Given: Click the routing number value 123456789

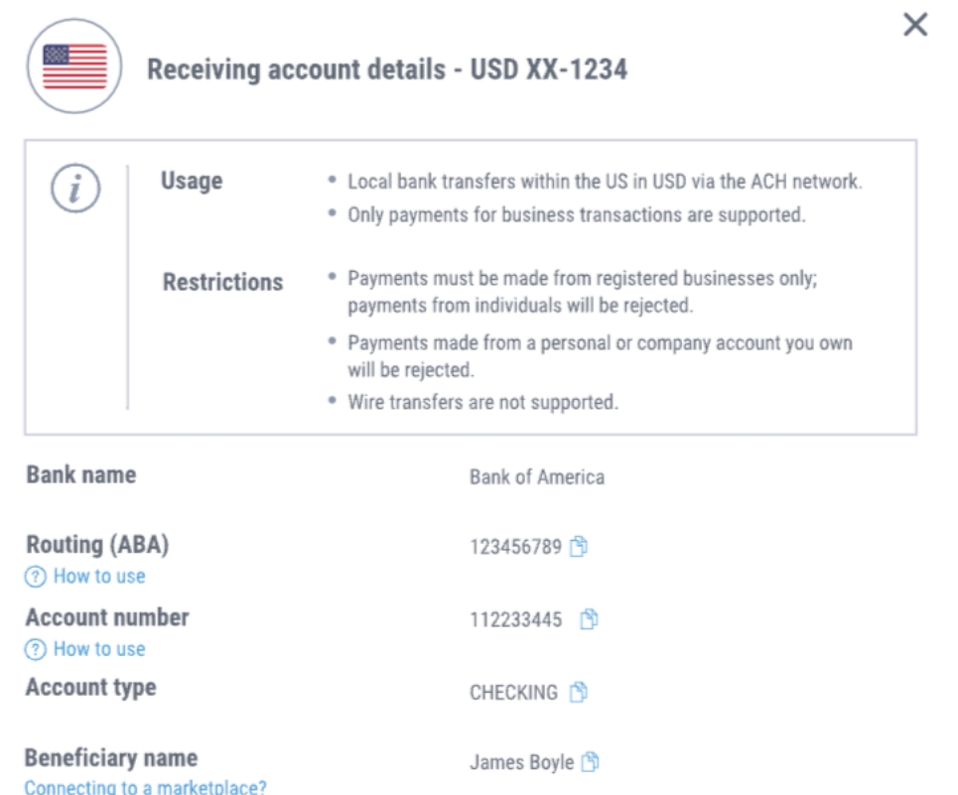Looking at the screenshot, I should coord(515,547).
